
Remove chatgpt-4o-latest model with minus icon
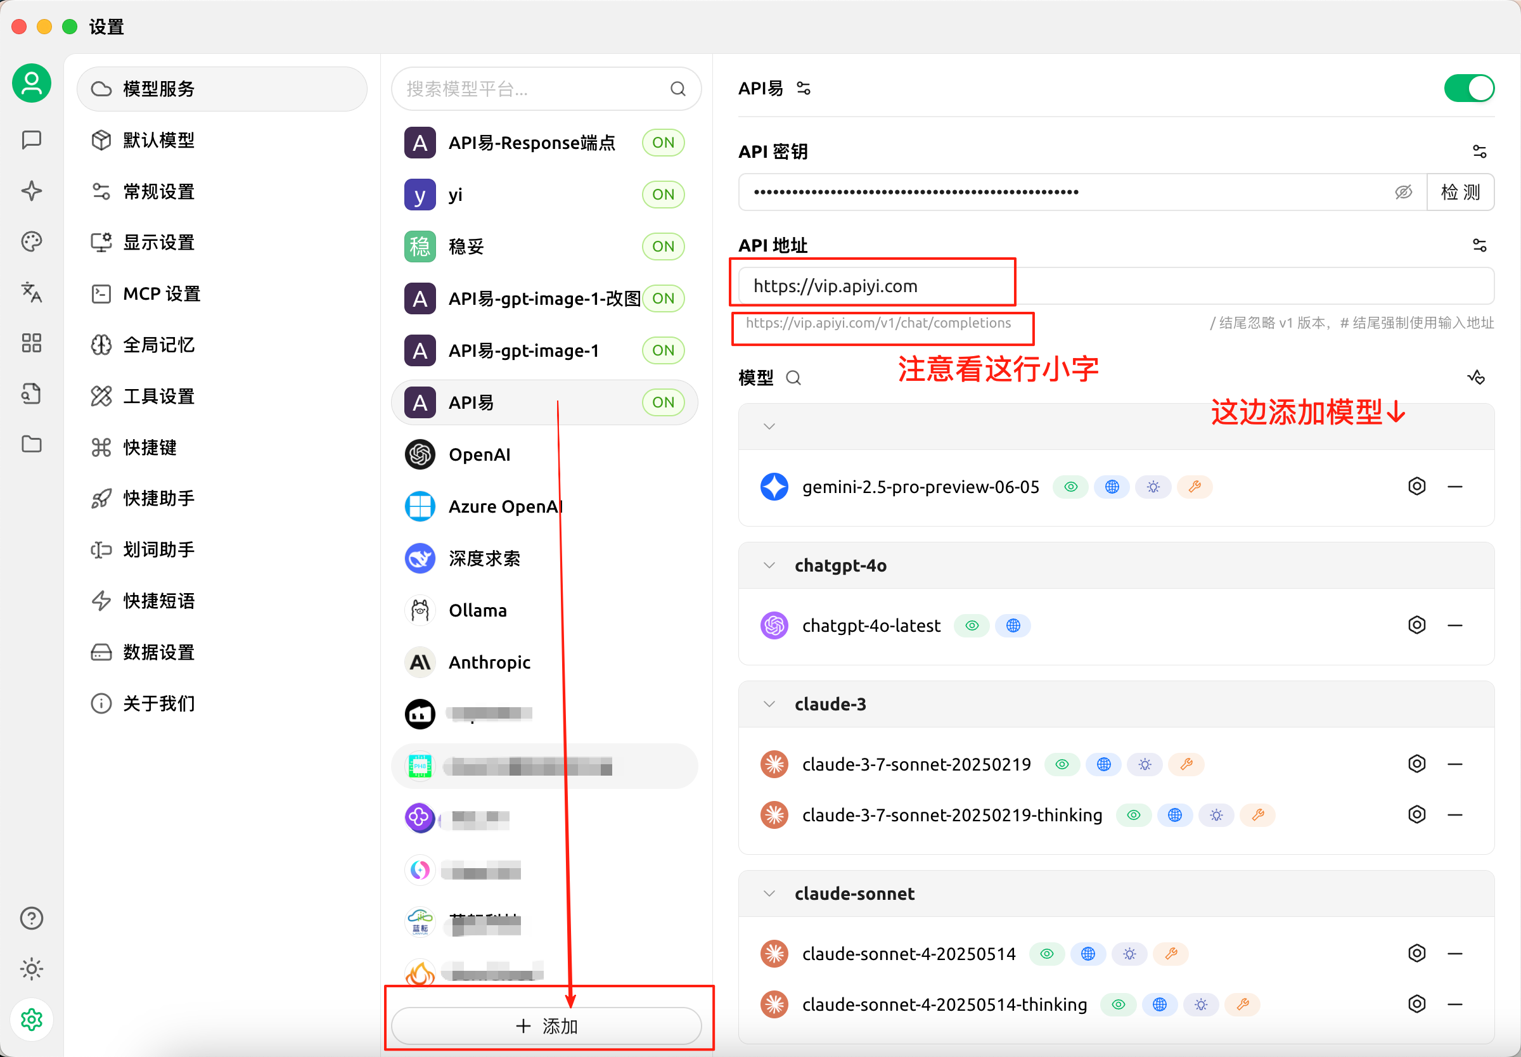[1455, 625]
